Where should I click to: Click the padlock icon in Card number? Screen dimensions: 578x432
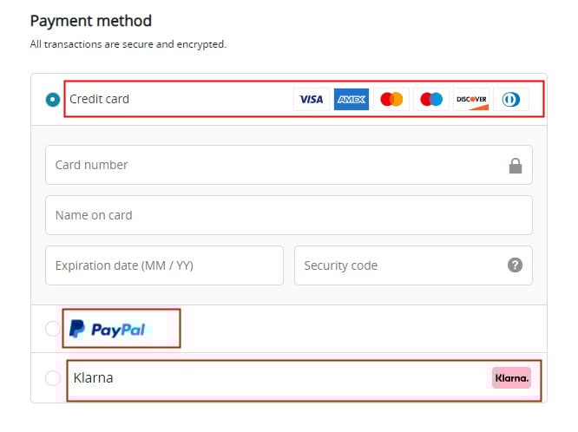tap(516, 166)
